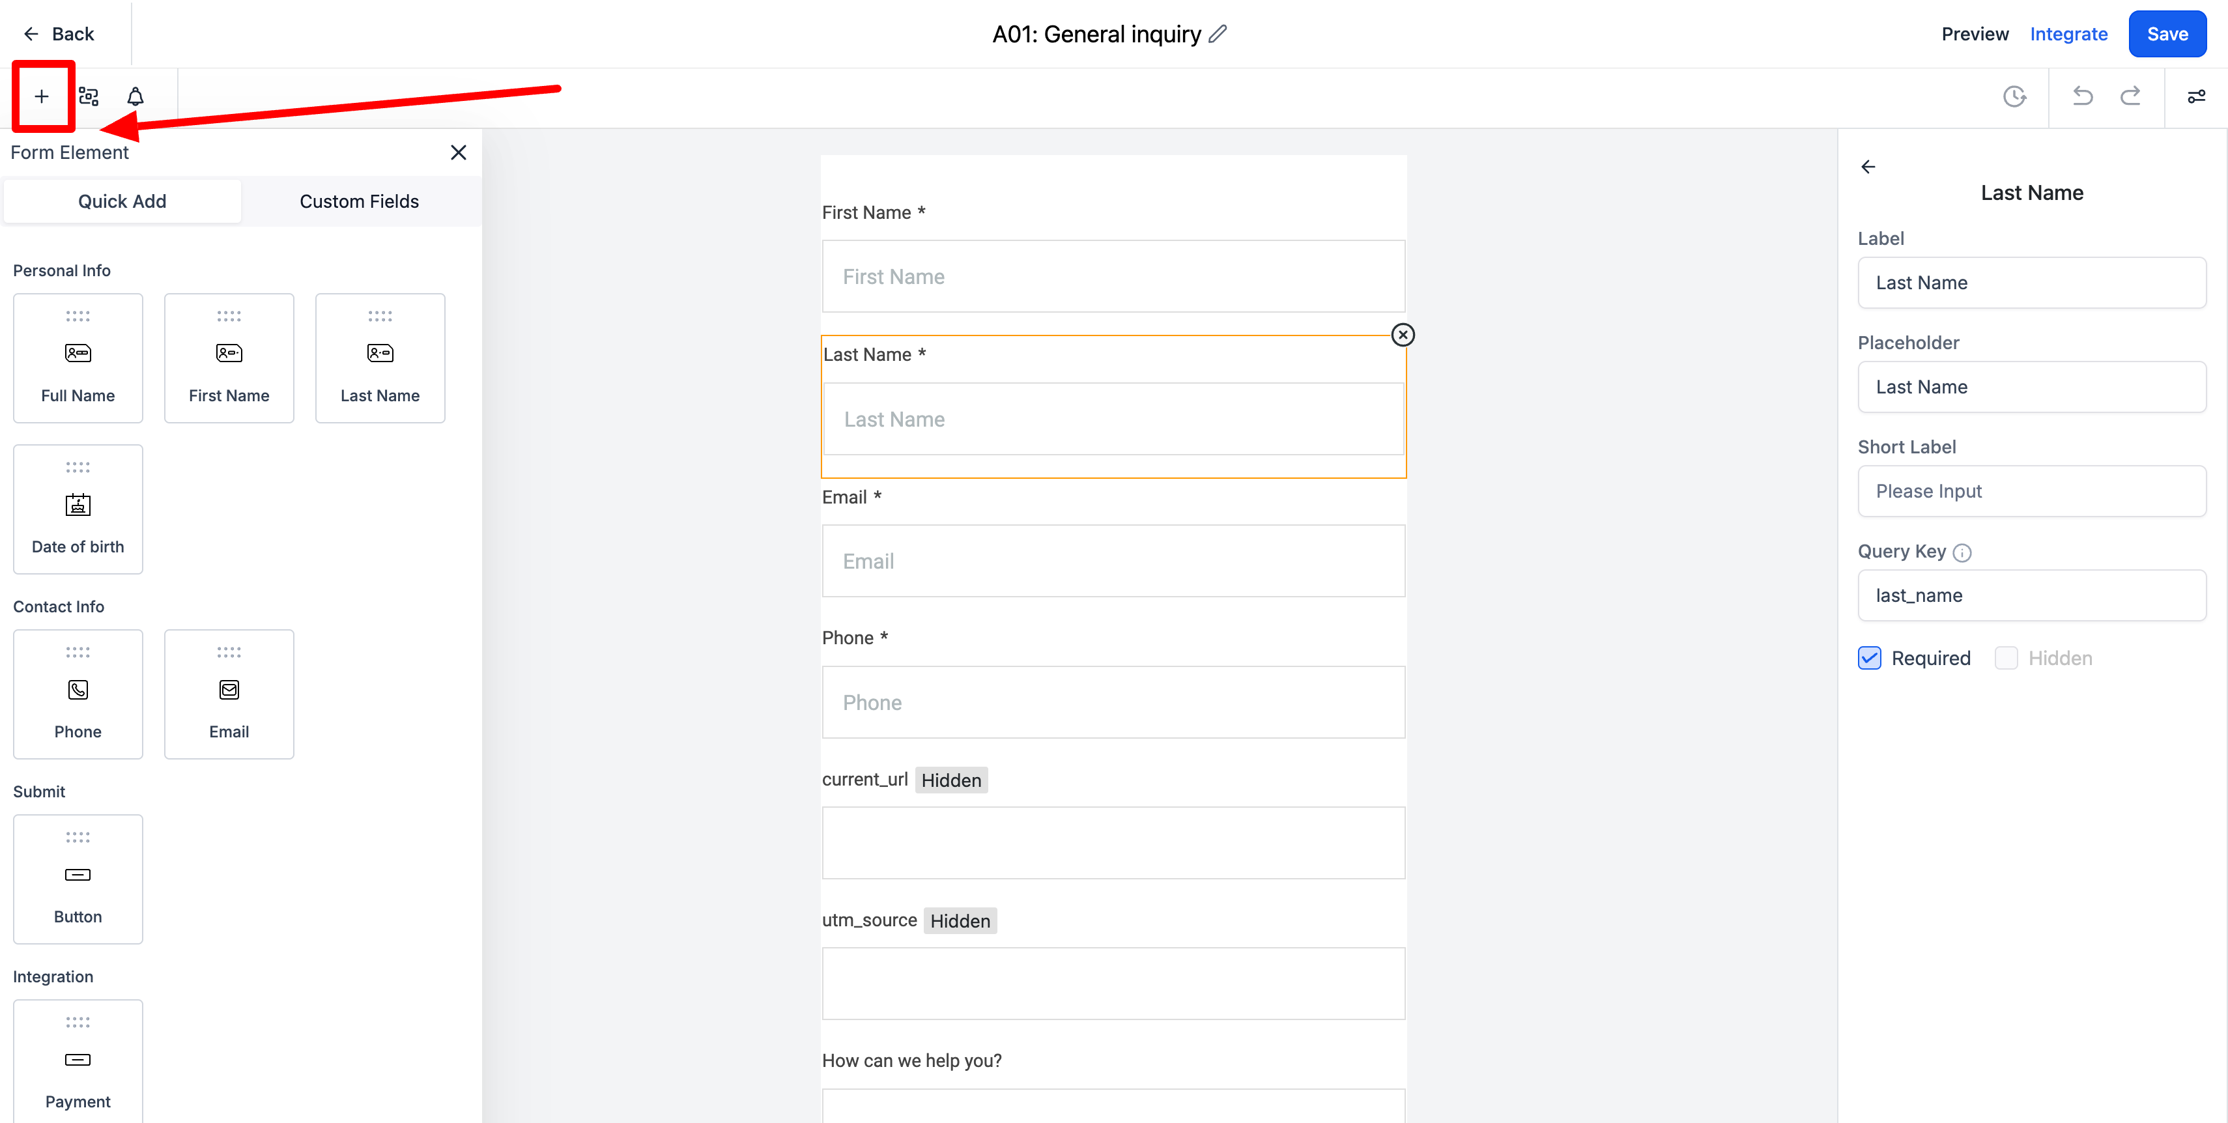2228x1123 pixels.
Task: Click the Integrate link
Action: [x=2068, y=34]
